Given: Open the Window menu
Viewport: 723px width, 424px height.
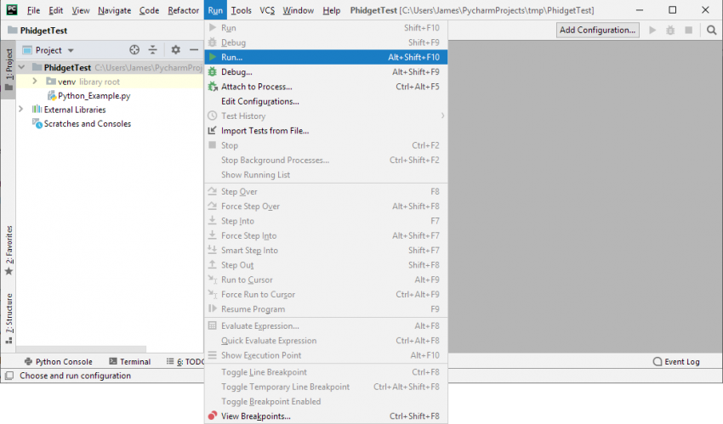Looking at the screenshot, I should [298, 10].
